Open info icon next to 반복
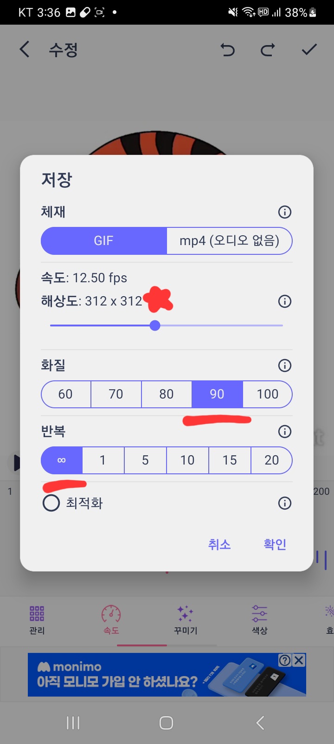 tap(284, 432)
